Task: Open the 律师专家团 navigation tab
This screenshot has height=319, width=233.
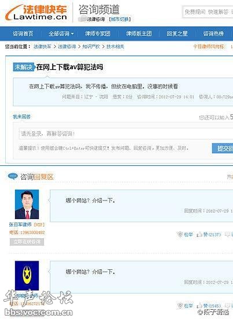Action: 98,34
